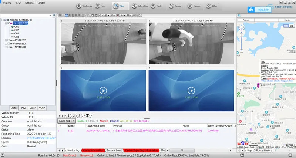The width and height of the screenshot is (296, 158).
Task: Click the map address input field
Action: pyautogui.click(x=266, y=20)
